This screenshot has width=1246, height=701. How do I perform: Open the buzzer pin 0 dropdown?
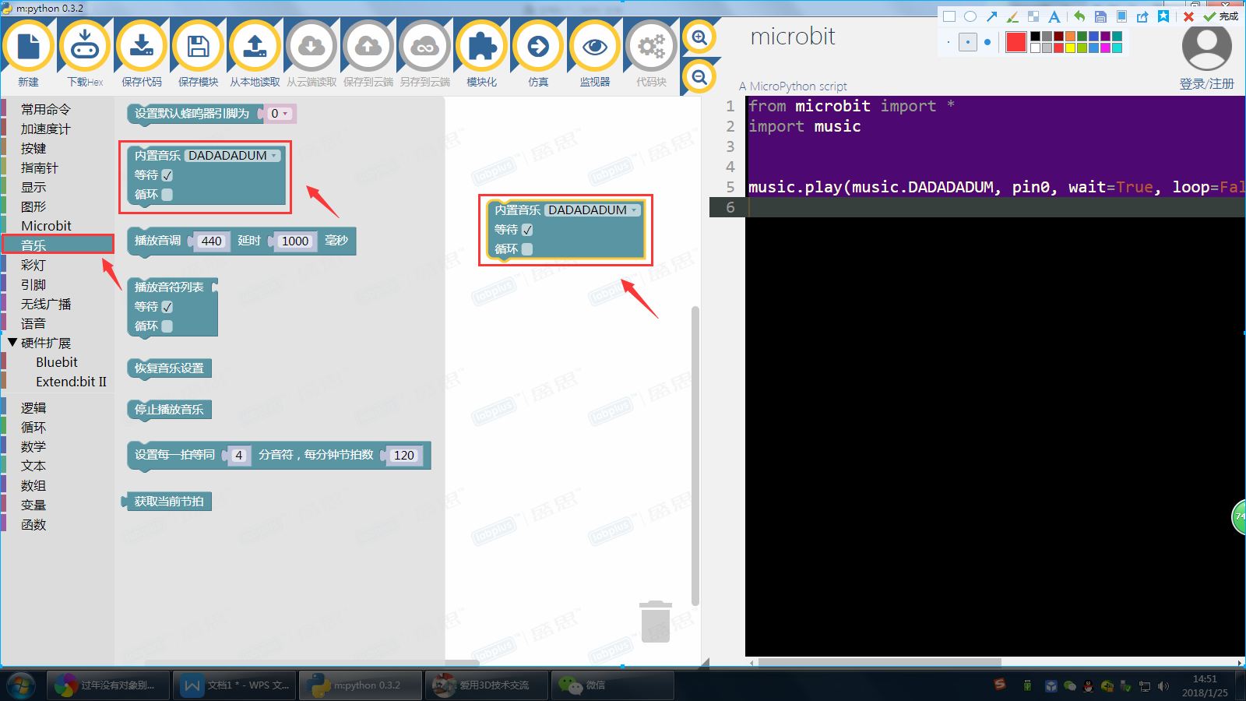click(x=280, y=114)
